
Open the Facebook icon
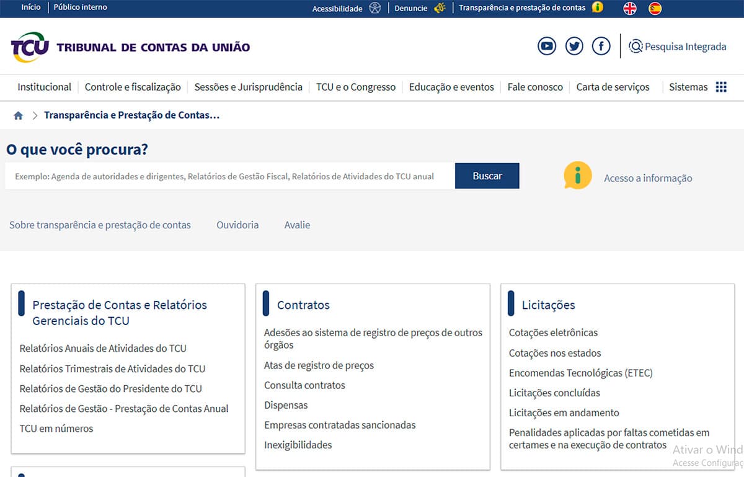[601, 46]
